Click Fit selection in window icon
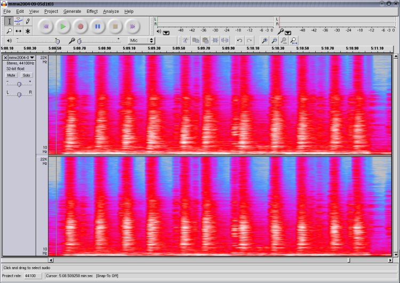400x283 pixels. (284, 41)
